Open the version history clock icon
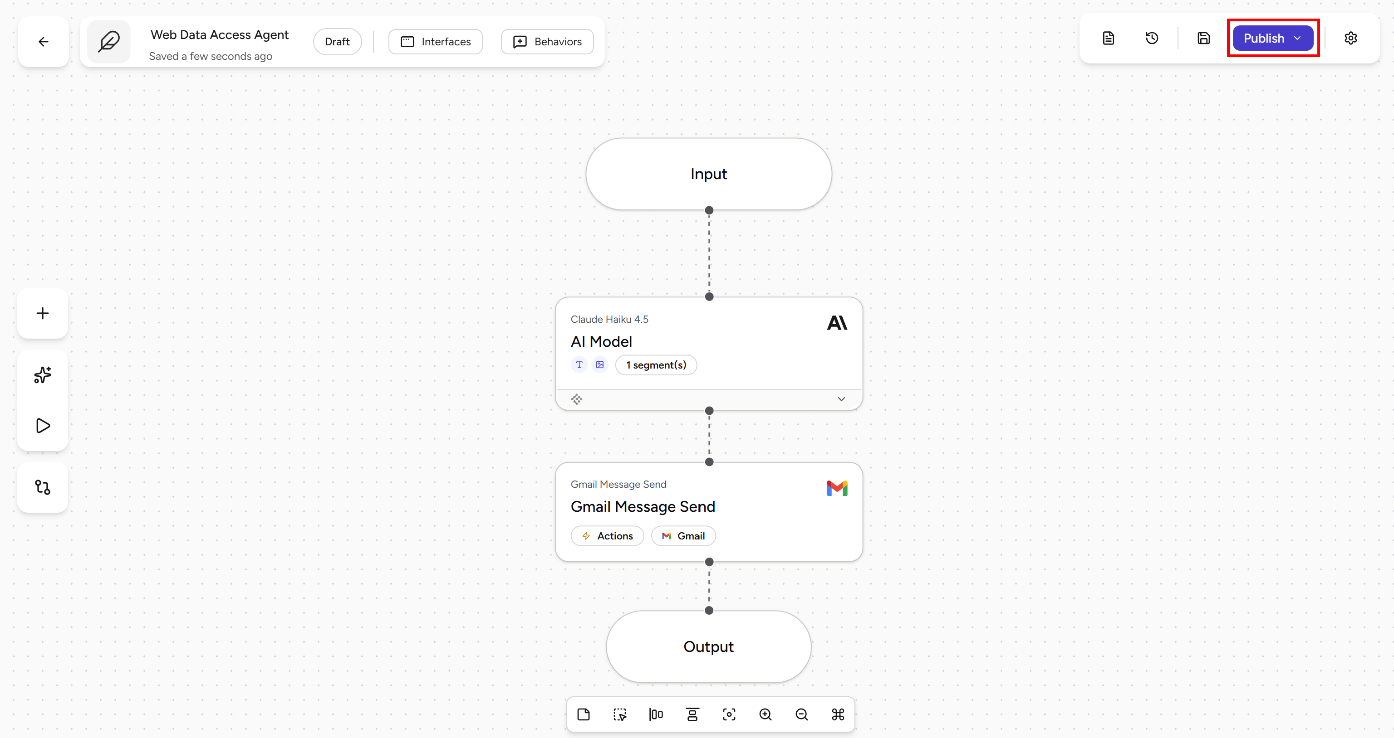This screenshot has width=1394, height=738. click(1152, 39)
